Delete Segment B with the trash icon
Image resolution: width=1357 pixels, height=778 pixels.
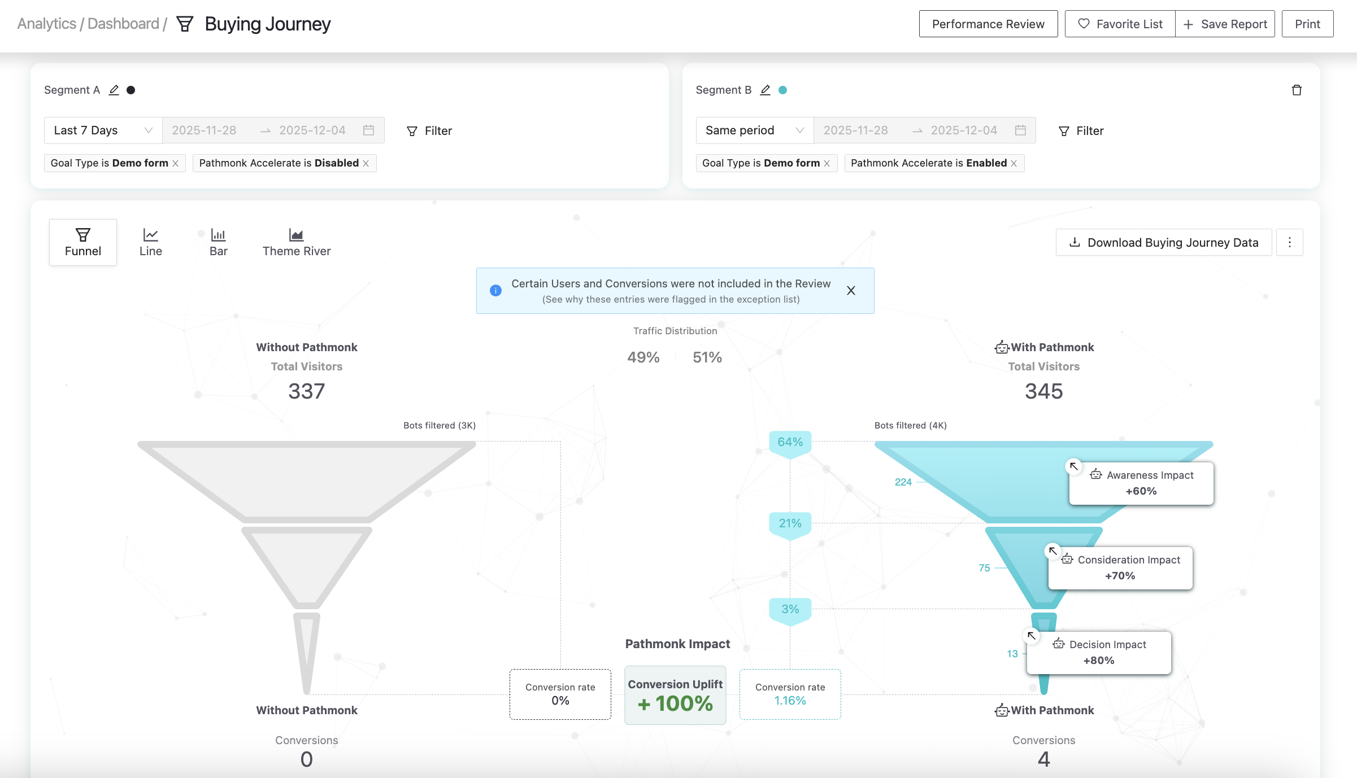1297,90
